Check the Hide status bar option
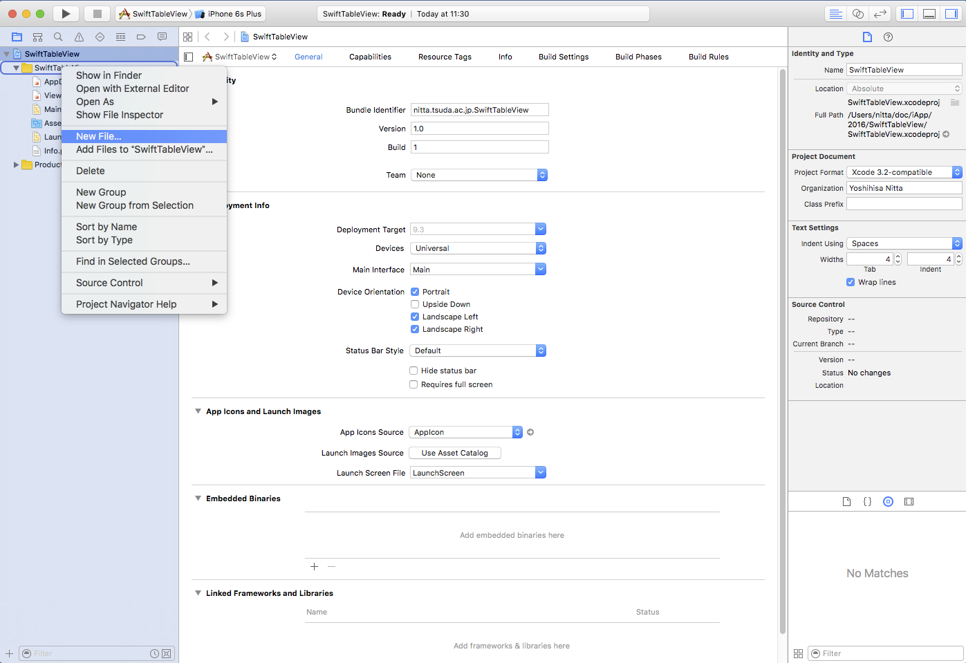 pos(414,371)
